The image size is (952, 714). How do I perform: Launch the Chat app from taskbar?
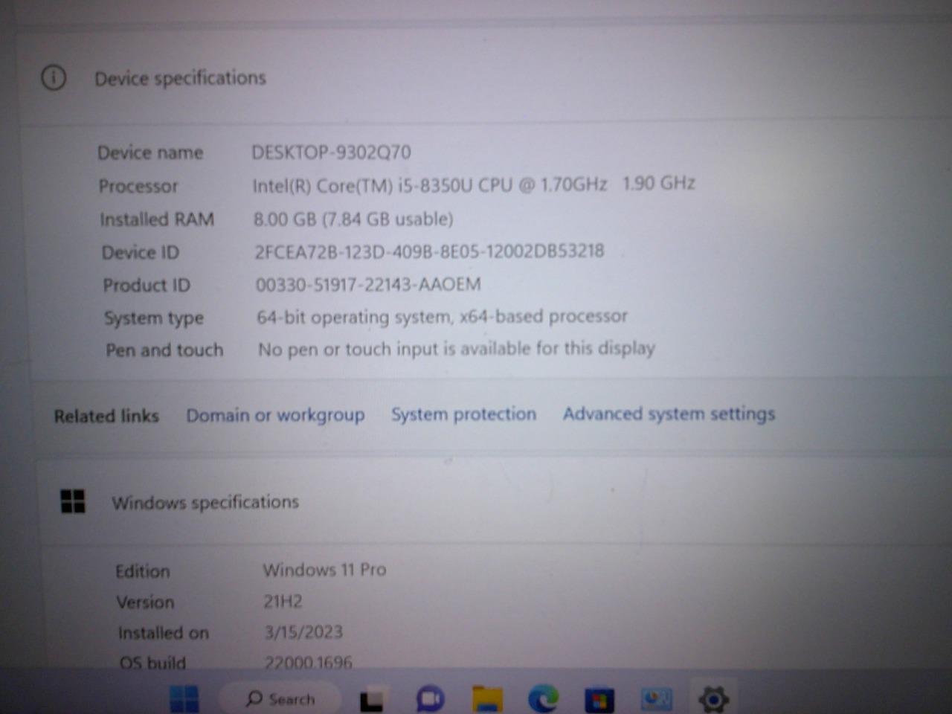click(x=430, y=699)
